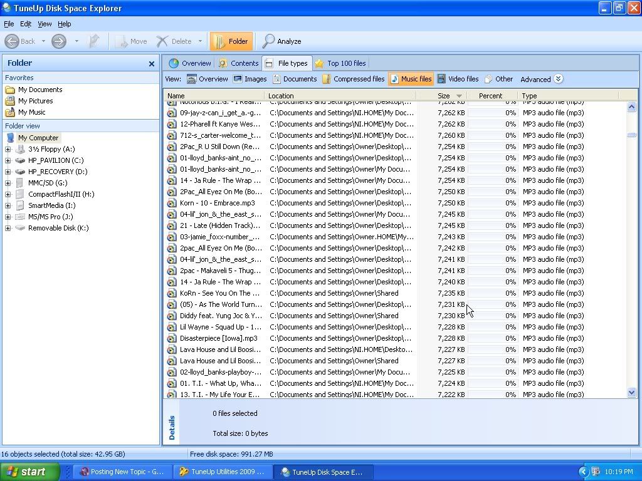This screenshot has width=642, height=481.
Task: Sort by the Size column header
Action: point(442,96)
